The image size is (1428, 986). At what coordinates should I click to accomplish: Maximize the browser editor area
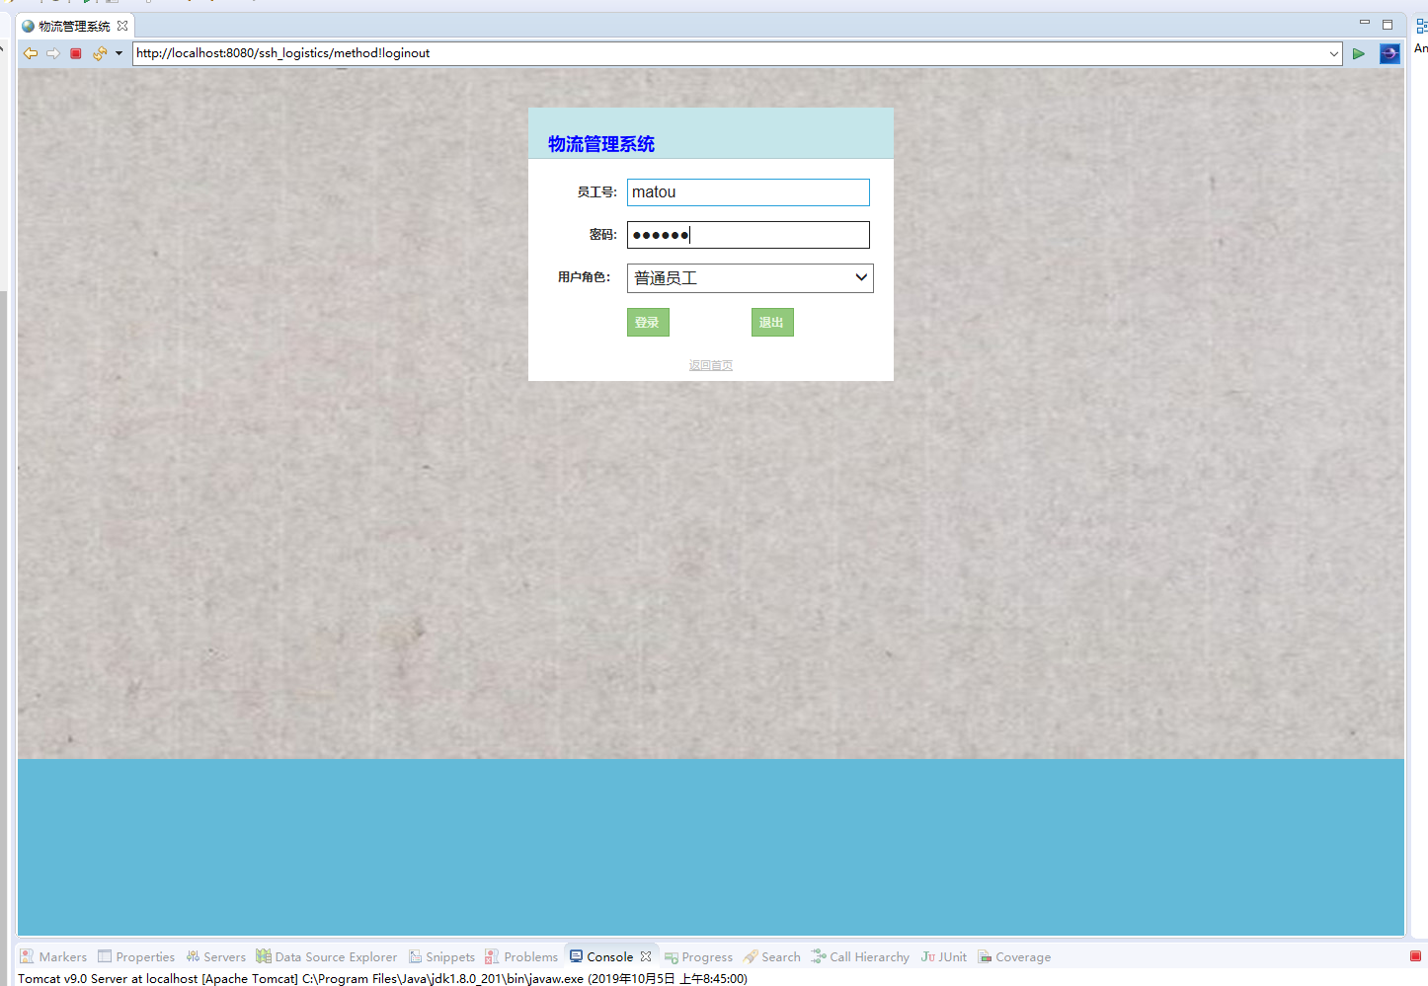[x=1388, y=24]
